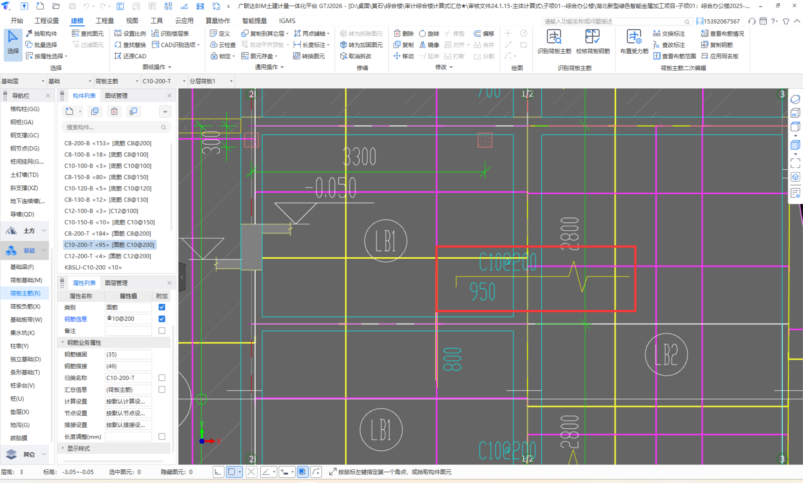The width and height of the screenshot is (803, 483).
Task: Toggle the orthogonal mode button in status bar
Action: (x=218, y=472)
